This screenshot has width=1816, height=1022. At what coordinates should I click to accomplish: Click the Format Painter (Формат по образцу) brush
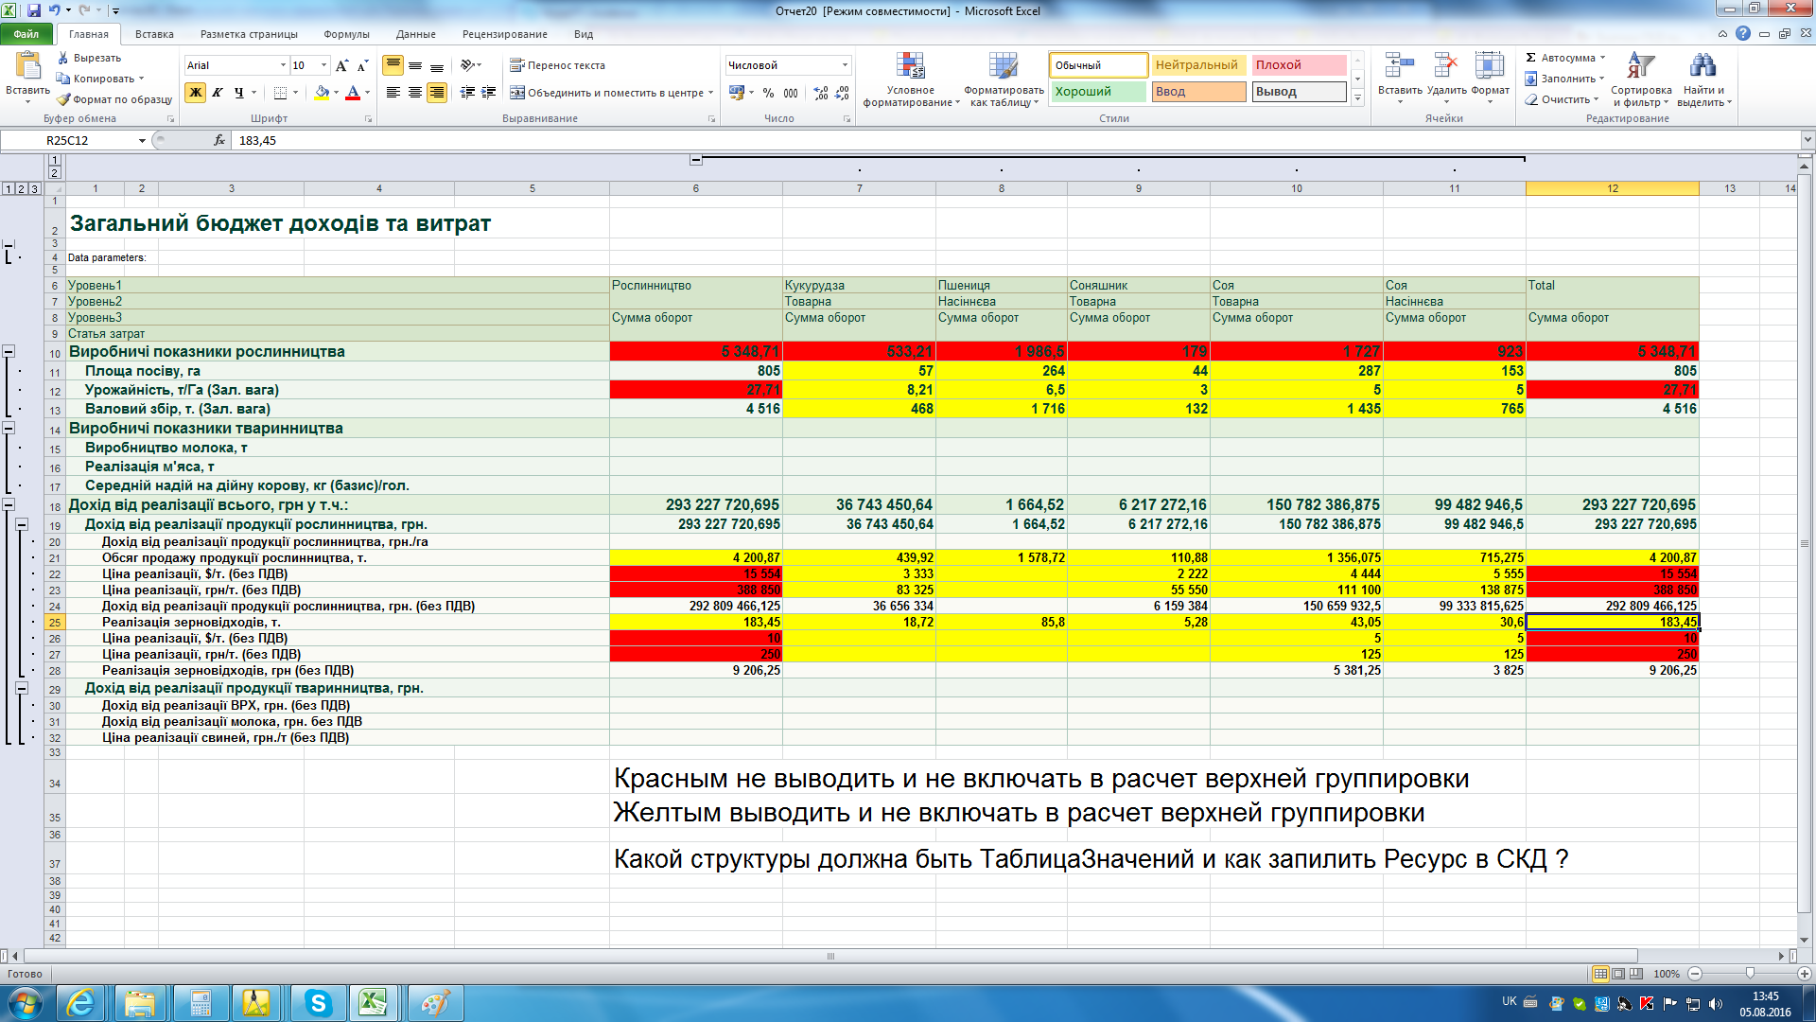(63, 99)
